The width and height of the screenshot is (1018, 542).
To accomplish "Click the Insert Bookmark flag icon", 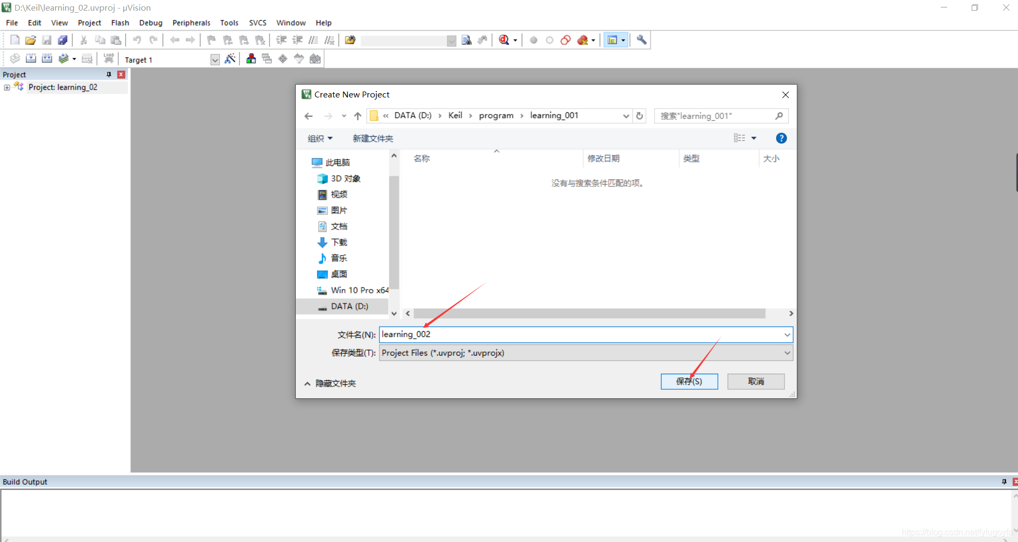I will pos(212,40).
